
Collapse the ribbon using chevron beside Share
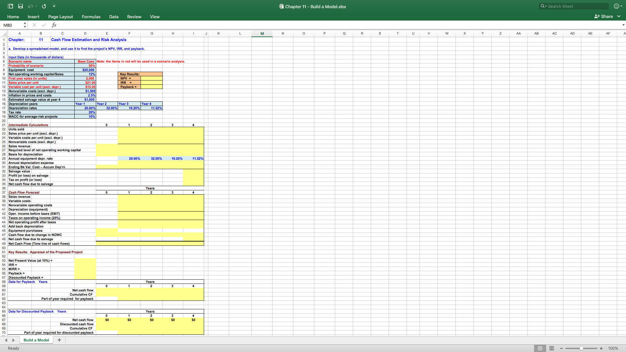pos(619,17)
